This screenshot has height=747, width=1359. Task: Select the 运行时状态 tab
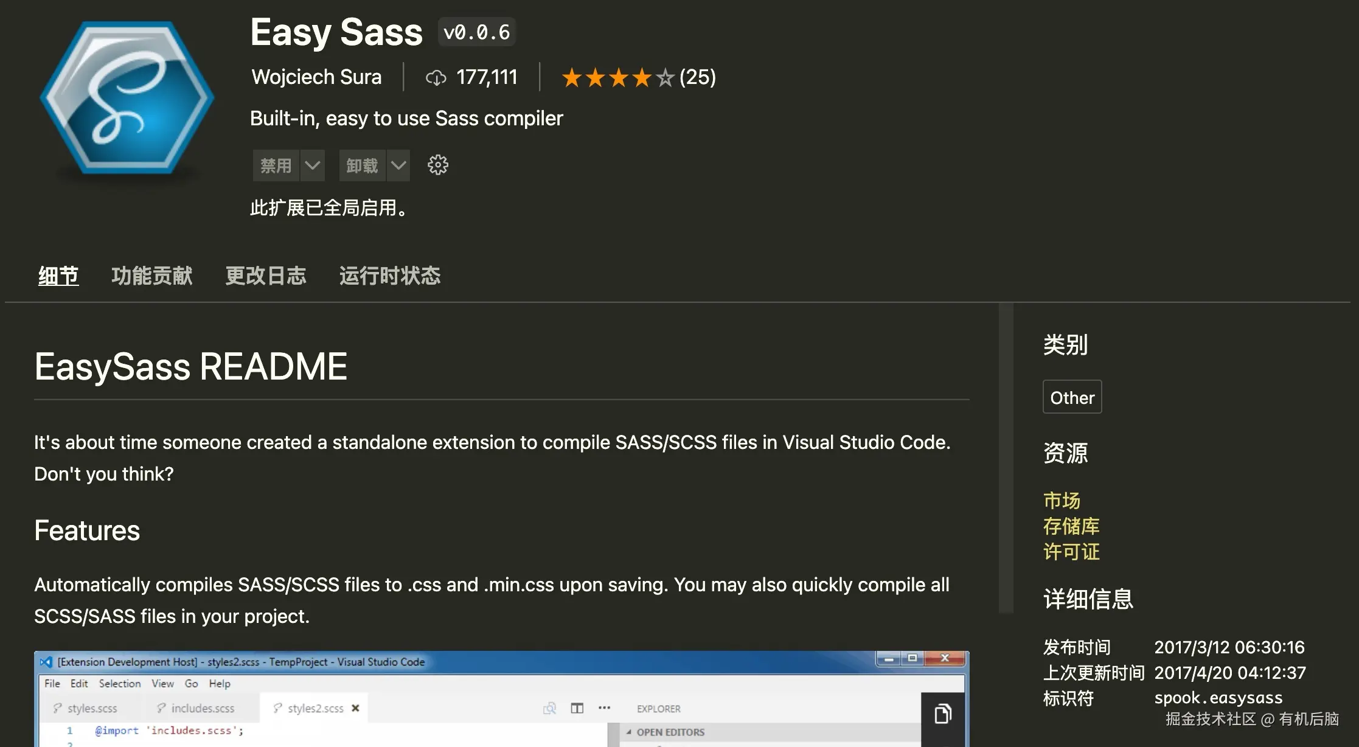coord(389,276)
